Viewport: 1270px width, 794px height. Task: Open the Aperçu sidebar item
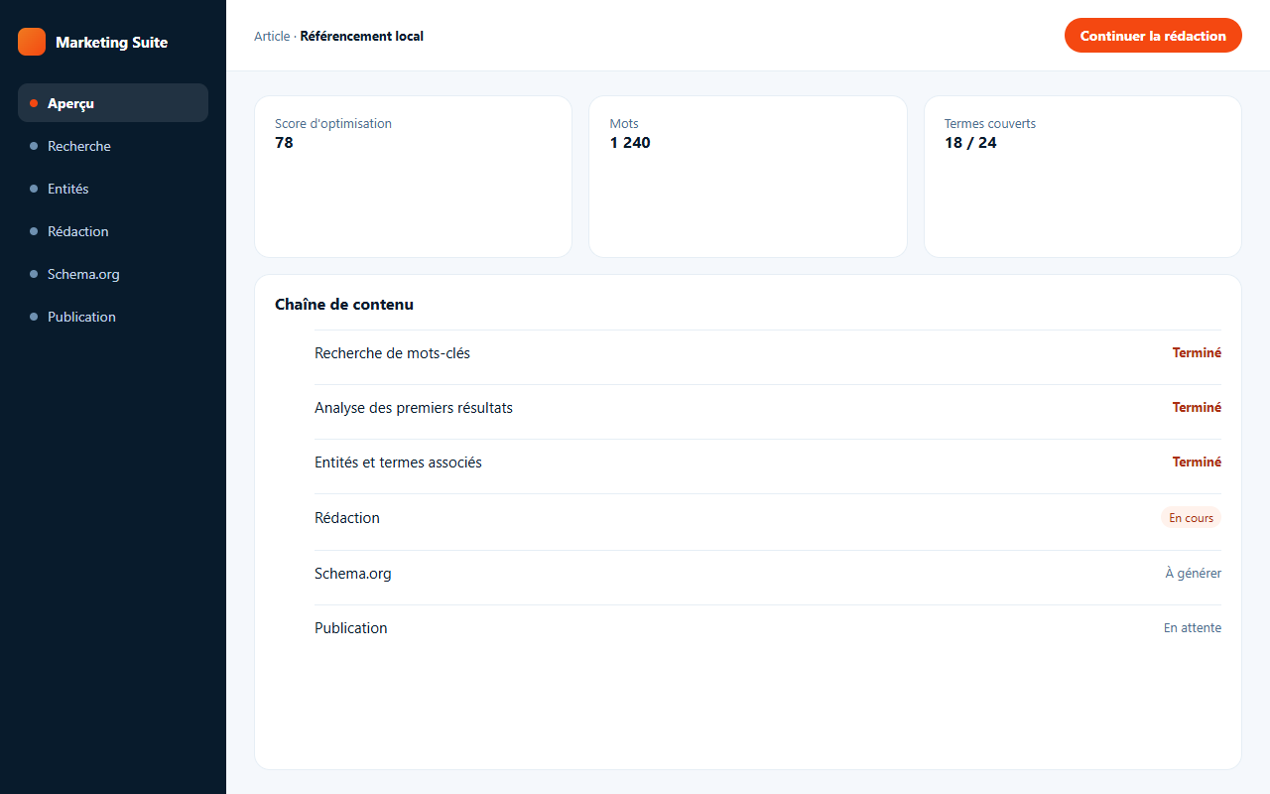point(113,103)
